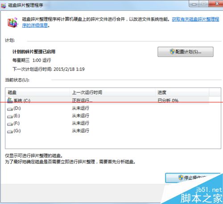Minimize the defragmenter window

pyautogui.click(x=194, y=4)
